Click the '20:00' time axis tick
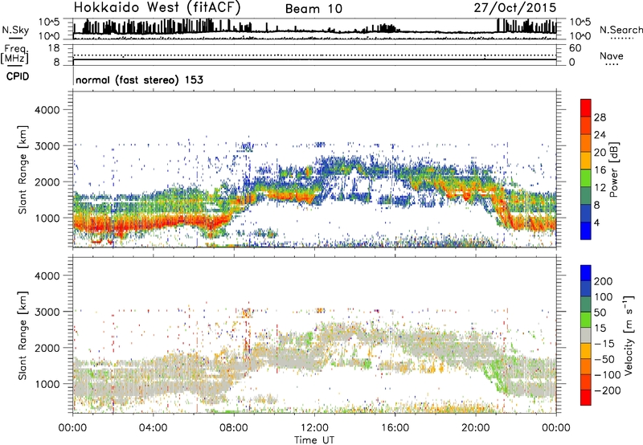 [476, 428]
